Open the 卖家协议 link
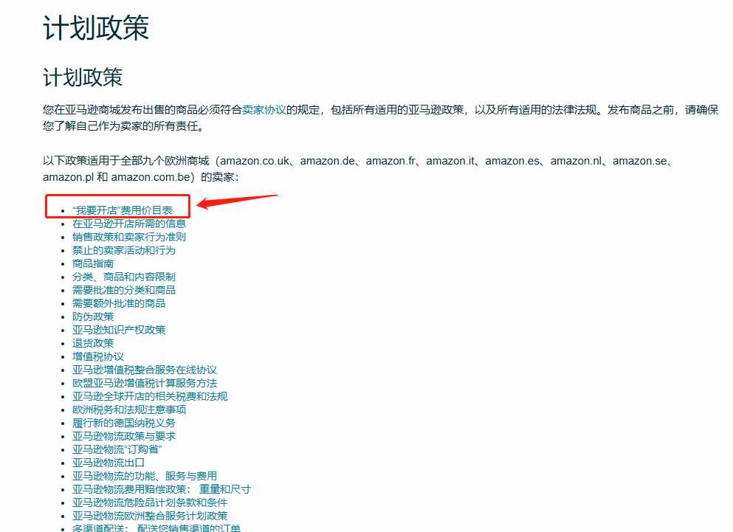Image resolution: width=733 pixels, height=532 pixels. [264, 110]
